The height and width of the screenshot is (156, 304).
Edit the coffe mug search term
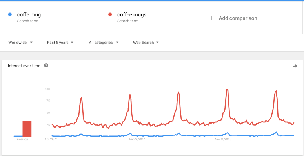coord(29,15)
